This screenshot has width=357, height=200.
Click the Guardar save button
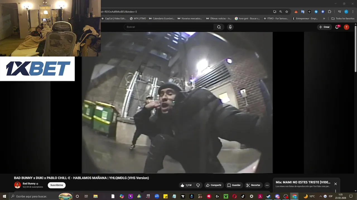(234, 185)
